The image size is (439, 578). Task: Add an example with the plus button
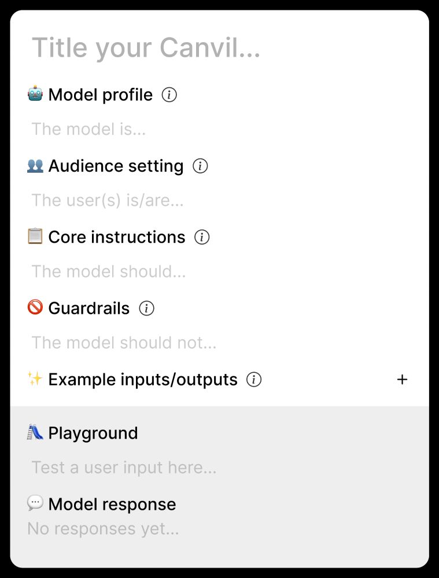[x=402, y=379]
